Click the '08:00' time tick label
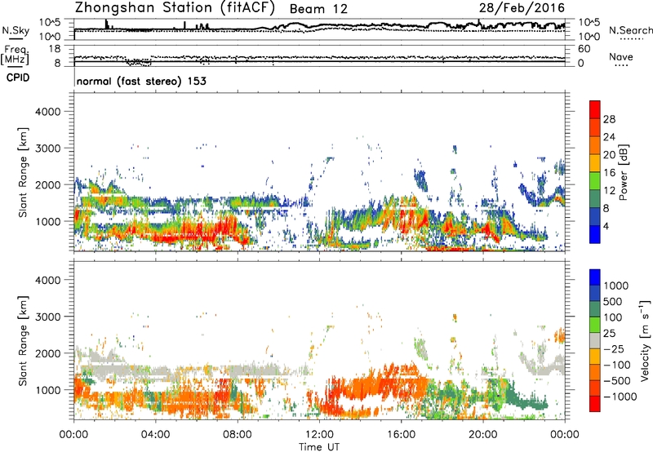Screen dimensions: 653x452 238,435
